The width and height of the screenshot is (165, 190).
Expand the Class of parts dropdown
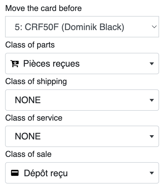[x=82, y=64]
